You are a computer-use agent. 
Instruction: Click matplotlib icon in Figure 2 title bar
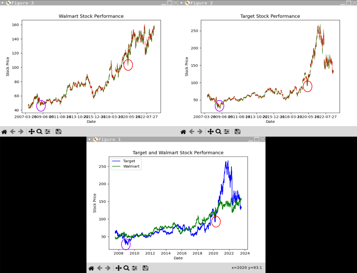pyautogui.click(x=187, y=3)
